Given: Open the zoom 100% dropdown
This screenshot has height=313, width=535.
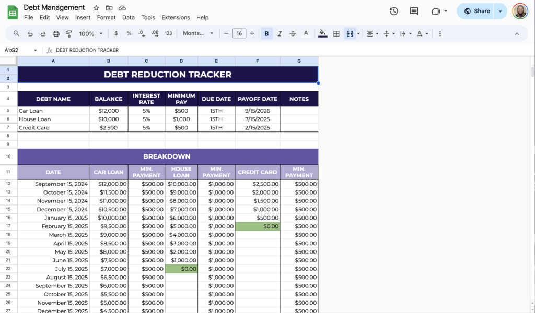Looking at the screenshot, I should point(90,33).
